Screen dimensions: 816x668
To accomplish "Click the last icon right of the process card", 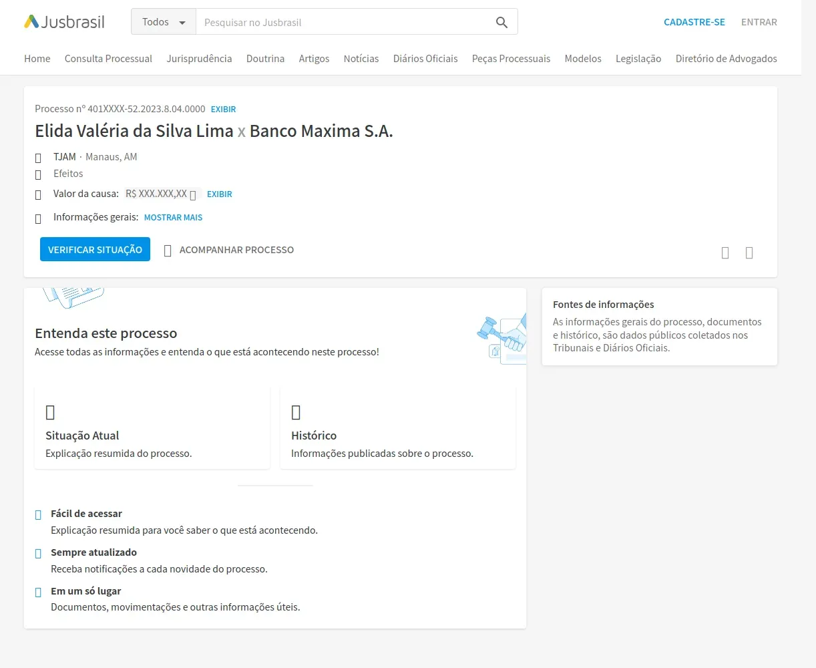I will pos(749,253).
